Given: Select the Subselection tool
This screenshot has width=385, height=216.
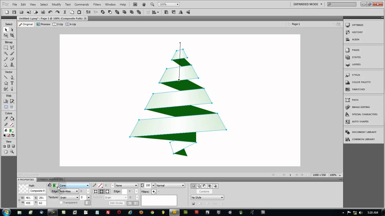Looking at the screenshot, I should tap(12, 30).
